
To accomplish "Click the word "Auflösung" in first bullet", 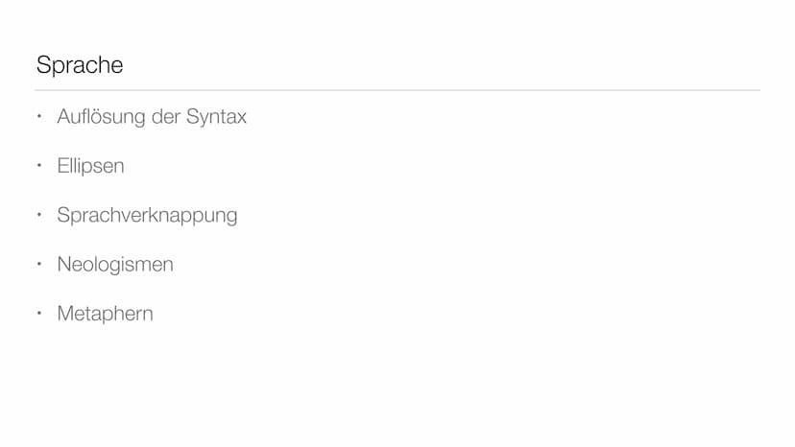I will (x=102, y=117).
